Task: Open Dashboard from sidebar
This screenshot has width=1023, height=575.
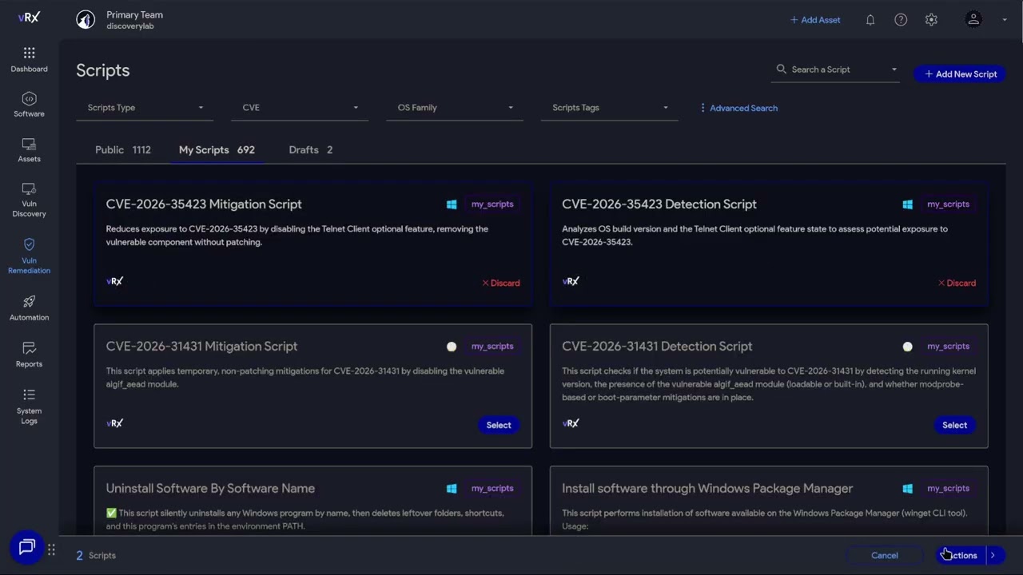Action: click(x=29, y=60)
